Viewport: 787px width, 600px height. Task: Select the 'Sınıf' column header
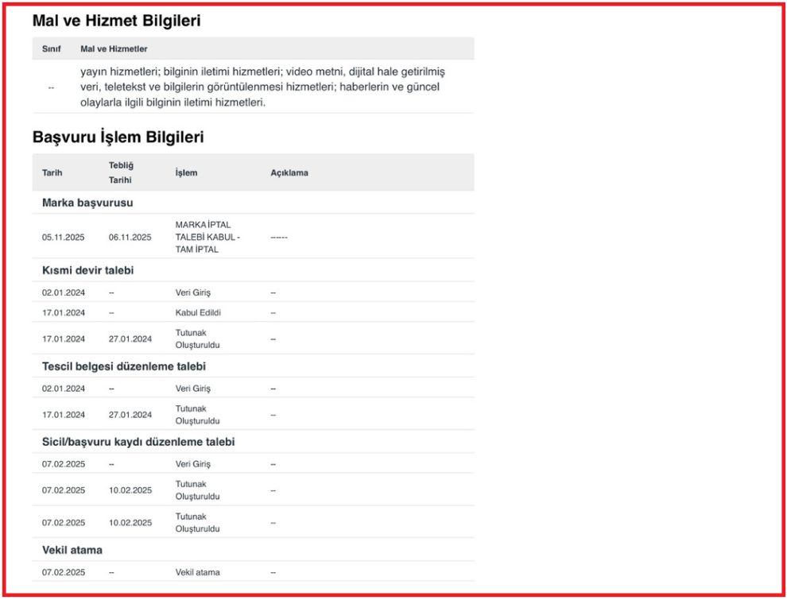point(51,49)
